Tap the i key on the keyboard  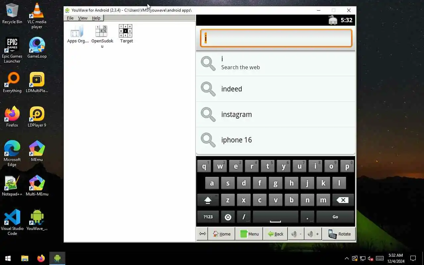[315, 166]
